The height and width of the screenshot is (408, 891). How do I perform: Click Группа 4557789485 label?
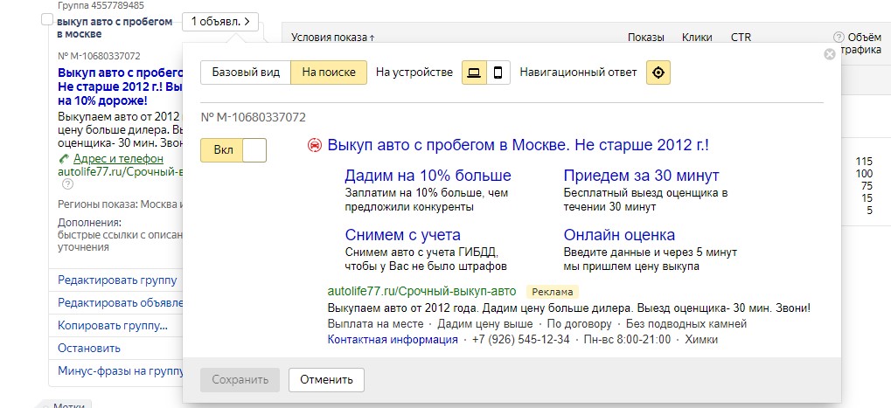click(x=101, y=5)
